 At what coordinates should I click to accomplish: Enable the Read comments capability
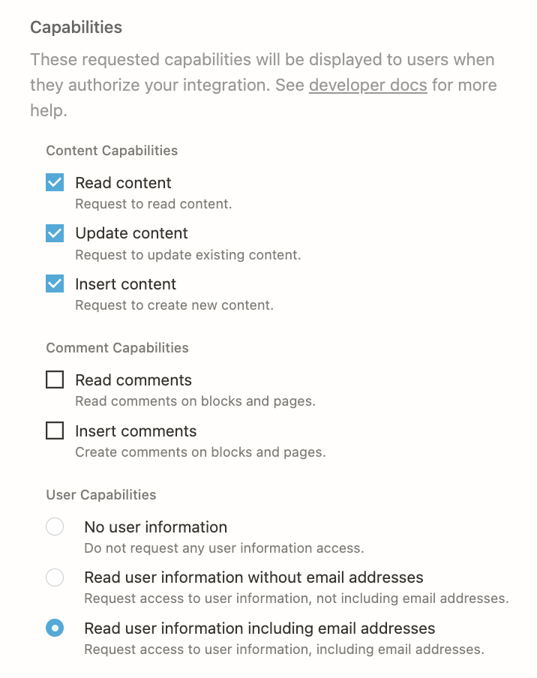pos(54,379)
